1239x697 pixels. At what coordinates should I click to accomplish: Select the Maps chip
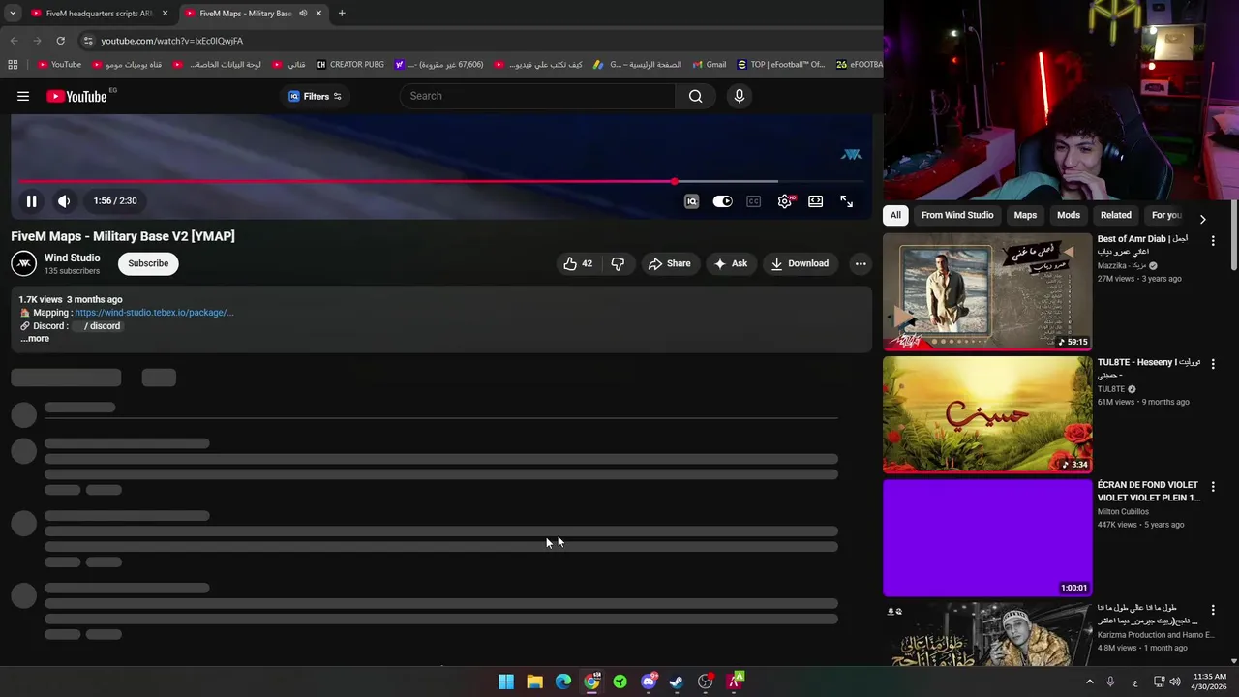point(1025,215)
